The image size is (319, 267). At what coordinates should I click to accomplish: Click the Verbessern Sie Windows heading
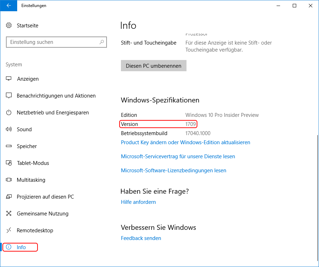coord(158,227)
